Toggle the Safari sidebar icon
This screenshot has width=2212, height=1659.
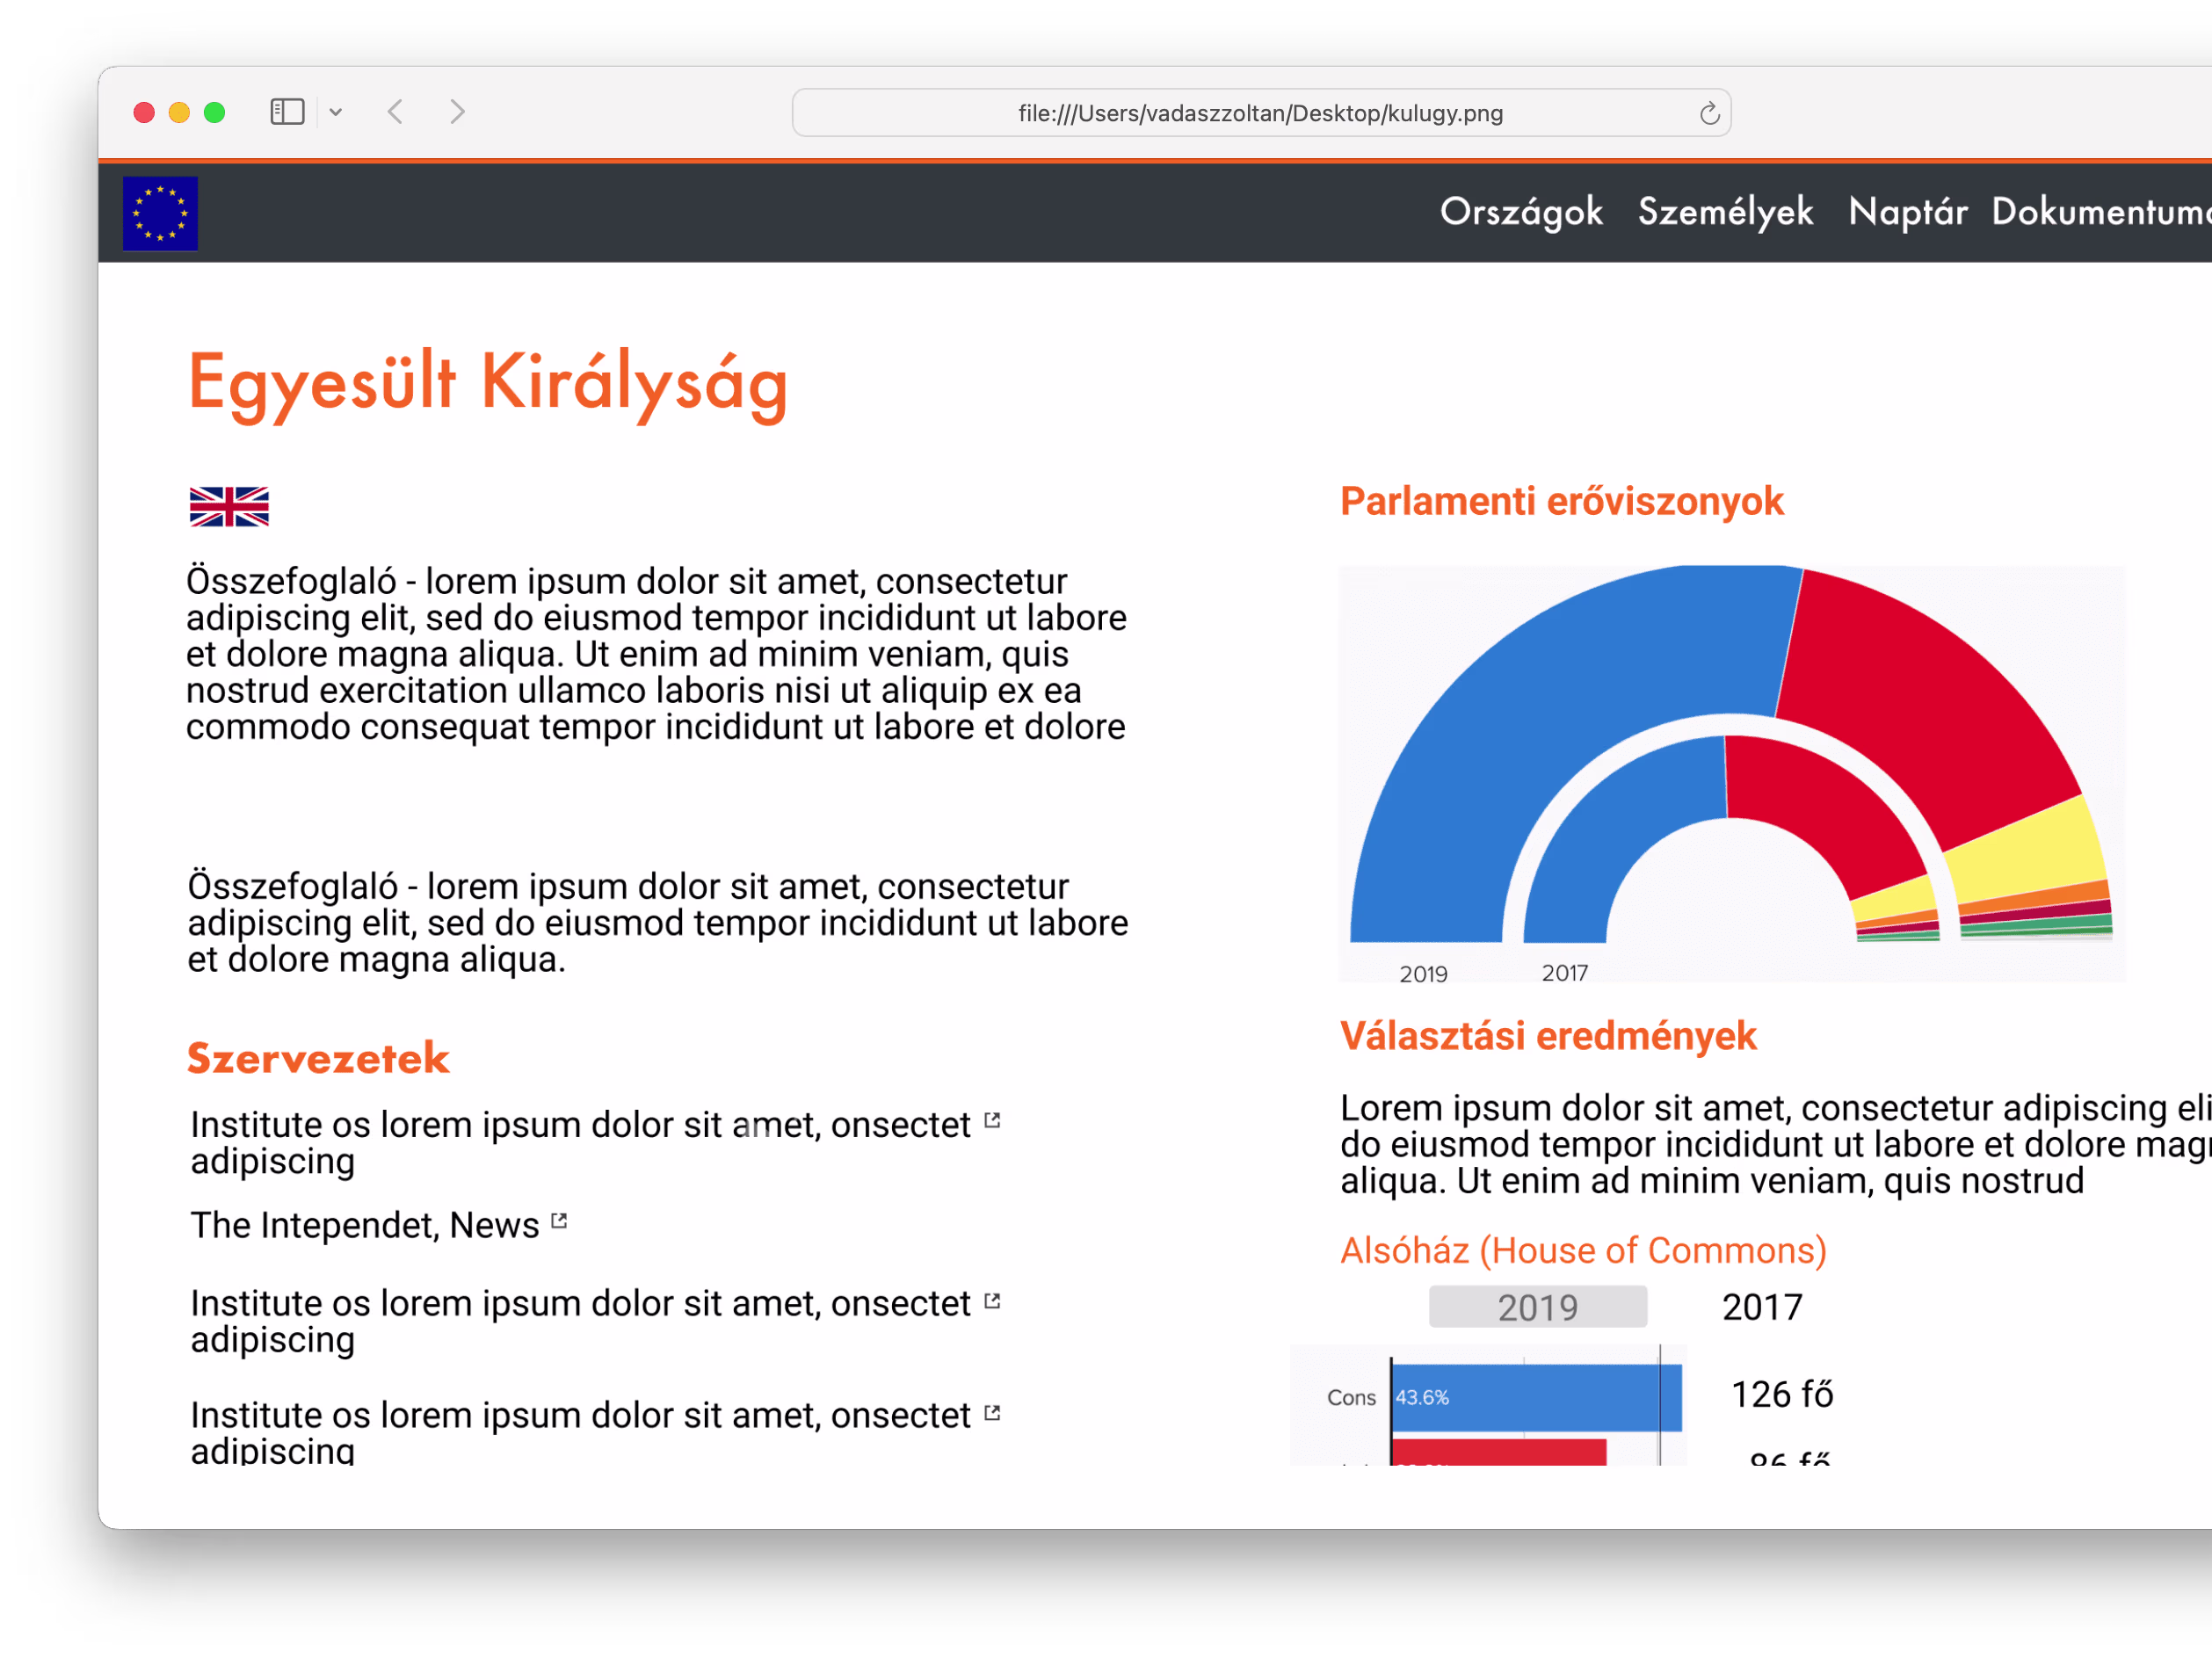click(x=286, y=112)
